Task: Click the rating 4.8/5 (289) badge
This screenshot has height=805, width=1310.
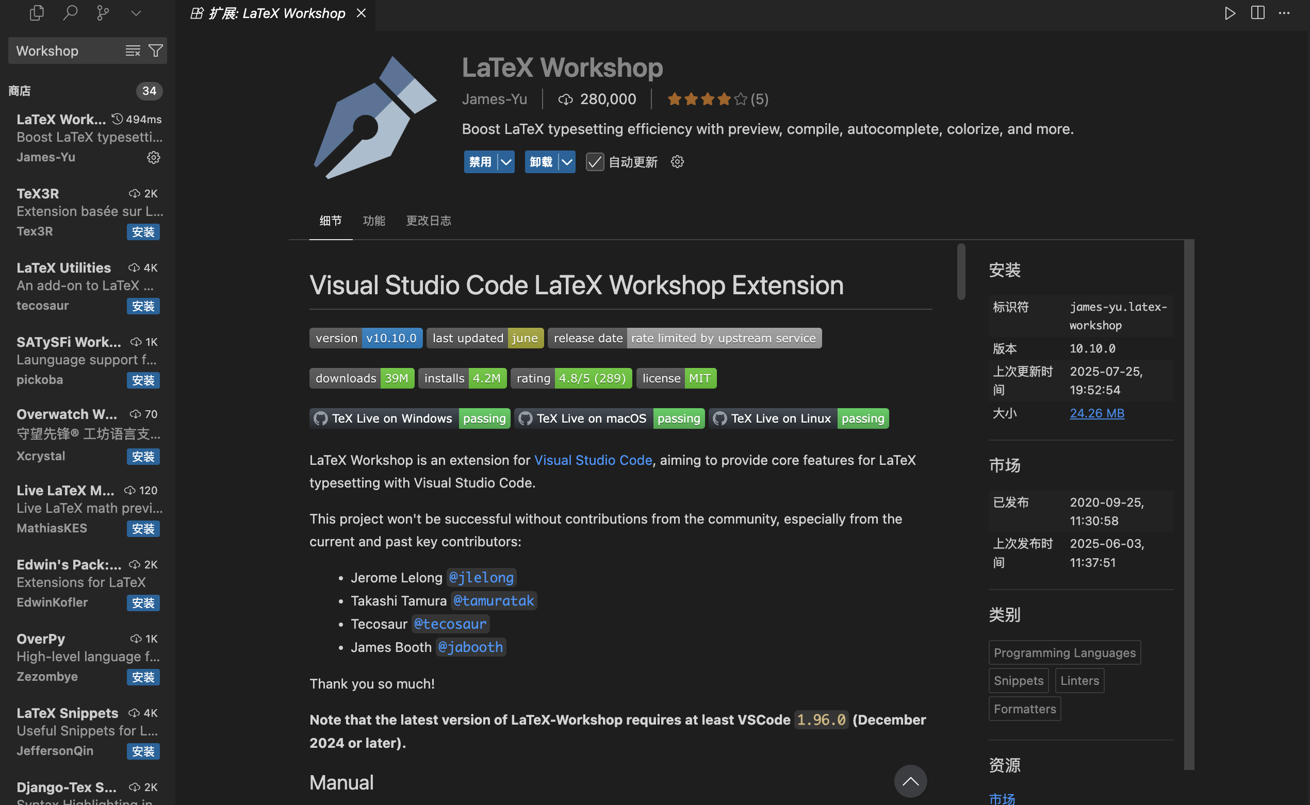Action: point(571,379)
